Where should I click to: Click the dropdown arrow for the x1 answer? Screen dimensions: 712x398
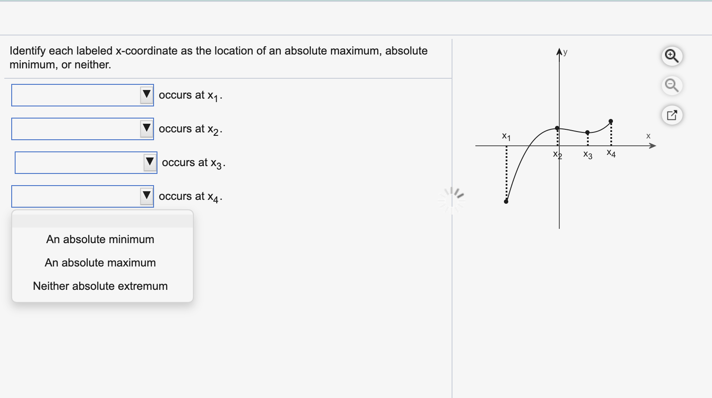click(147, 95)
